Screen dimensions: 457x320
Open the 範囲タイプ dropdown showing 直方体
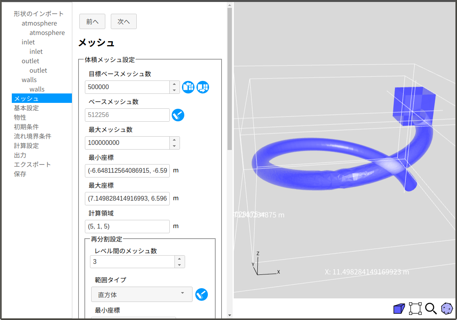pyautogui.click(x=141, y=294)
